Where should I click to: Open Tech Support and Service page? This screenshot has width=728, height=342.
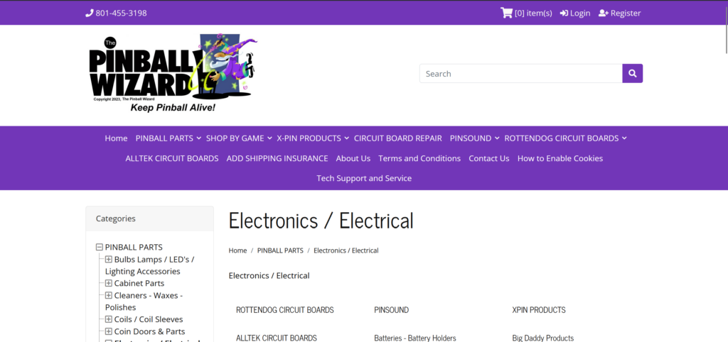(364, 178)
